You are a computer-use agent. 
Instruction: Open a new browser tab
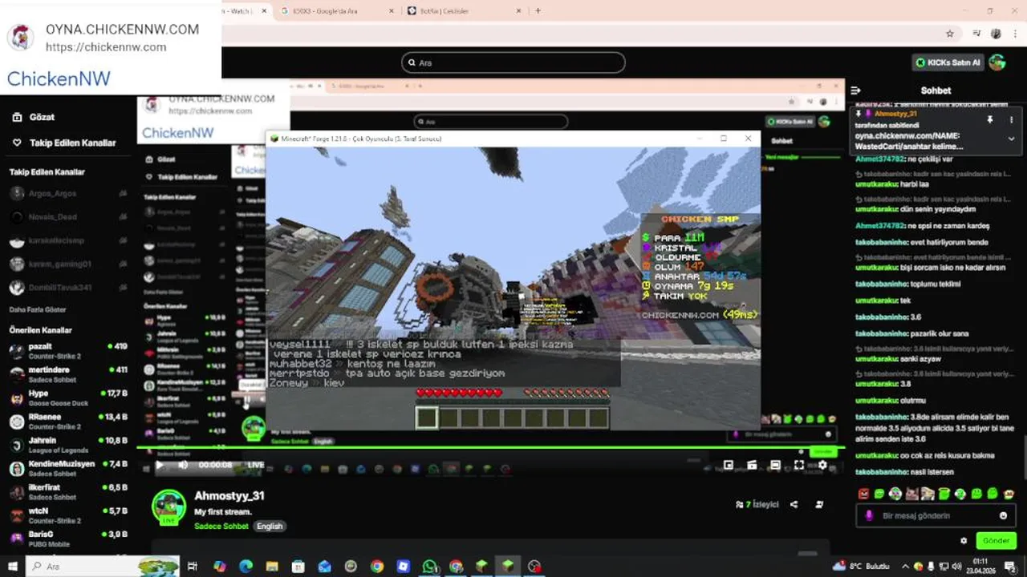[538, 11]
